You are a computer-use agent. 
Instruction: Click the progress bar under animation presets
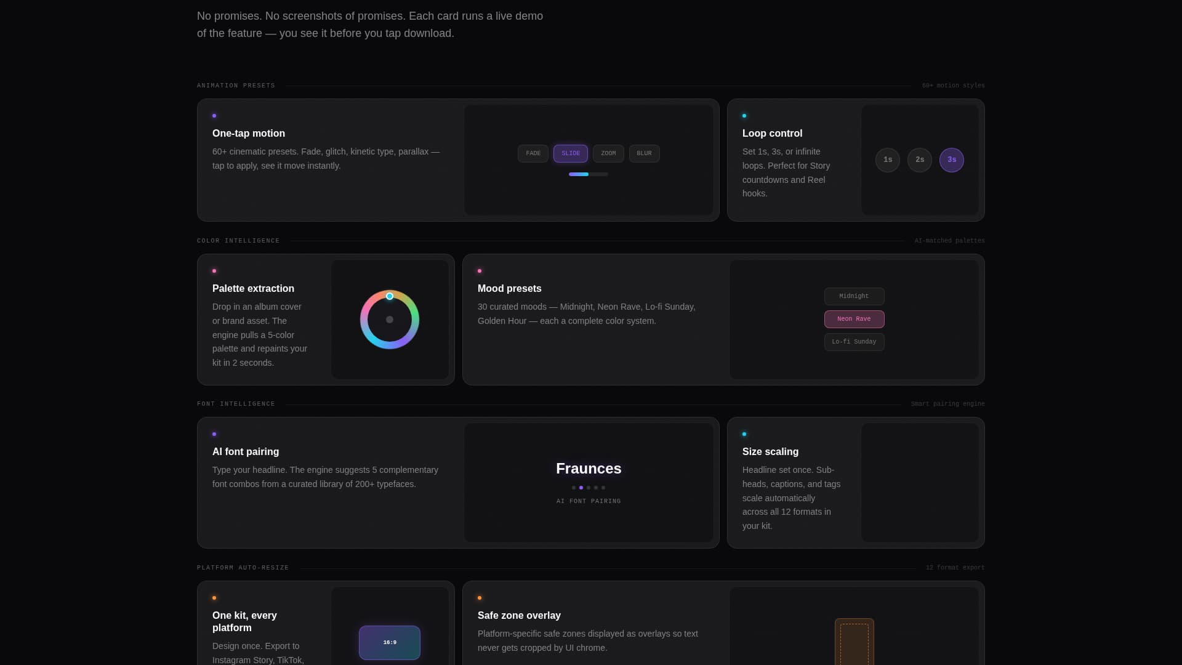pyautogui.click(x=589, y=174)
